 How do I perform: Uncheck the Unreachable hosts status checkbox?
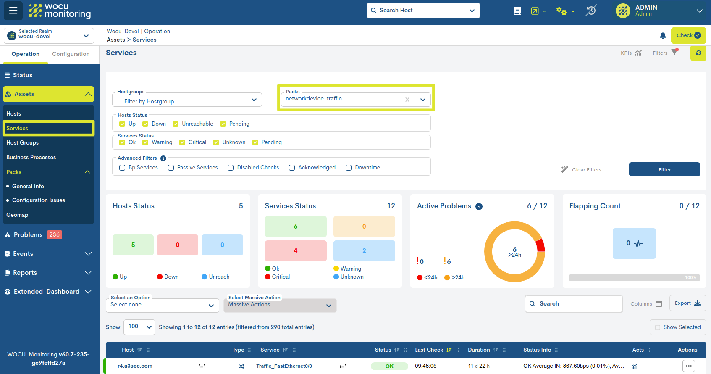coord(176,124)
